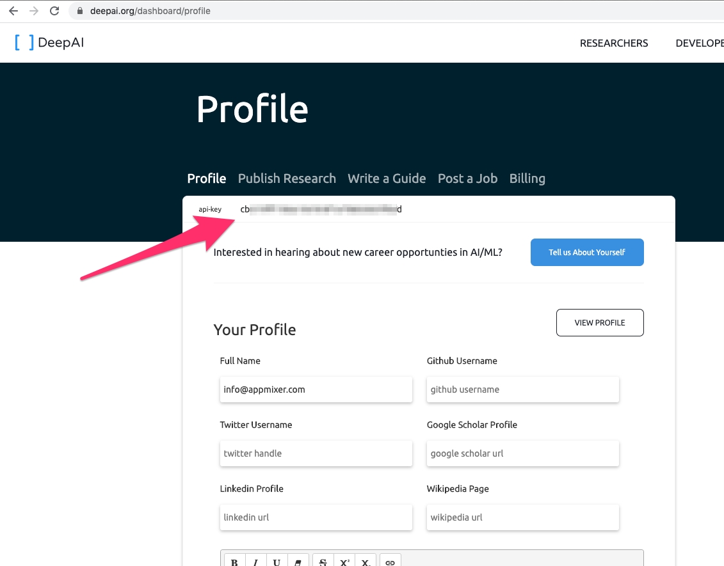Screen dimensions: 724x566
Task: Click the VIEW PROFILE button
Action: click(600, 323)
